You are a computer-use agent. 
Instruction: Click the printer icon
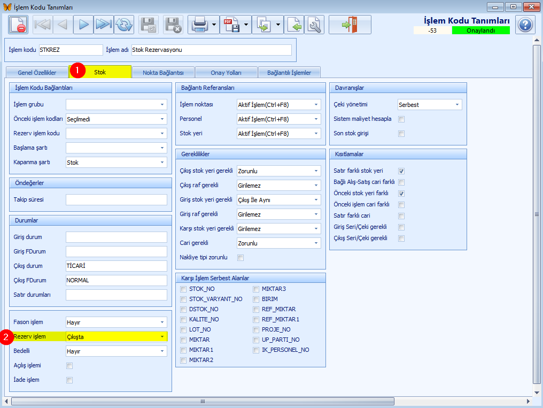click(x=199, y=25)
